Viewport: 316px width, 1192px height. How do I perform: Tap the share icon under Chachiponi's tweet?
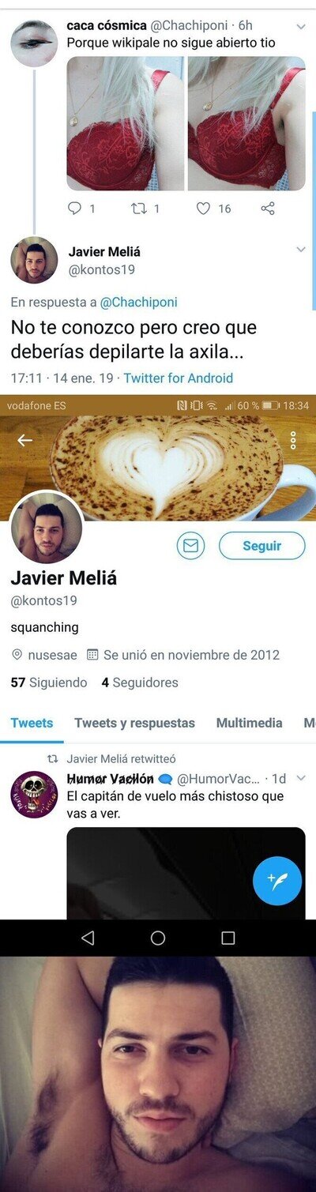point(268,209)
